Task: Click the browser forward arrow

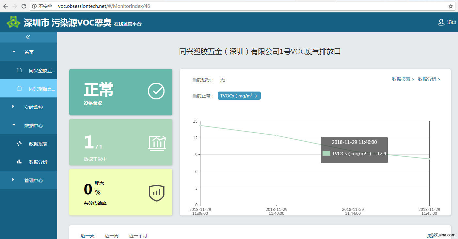Action: pos(14,6)
